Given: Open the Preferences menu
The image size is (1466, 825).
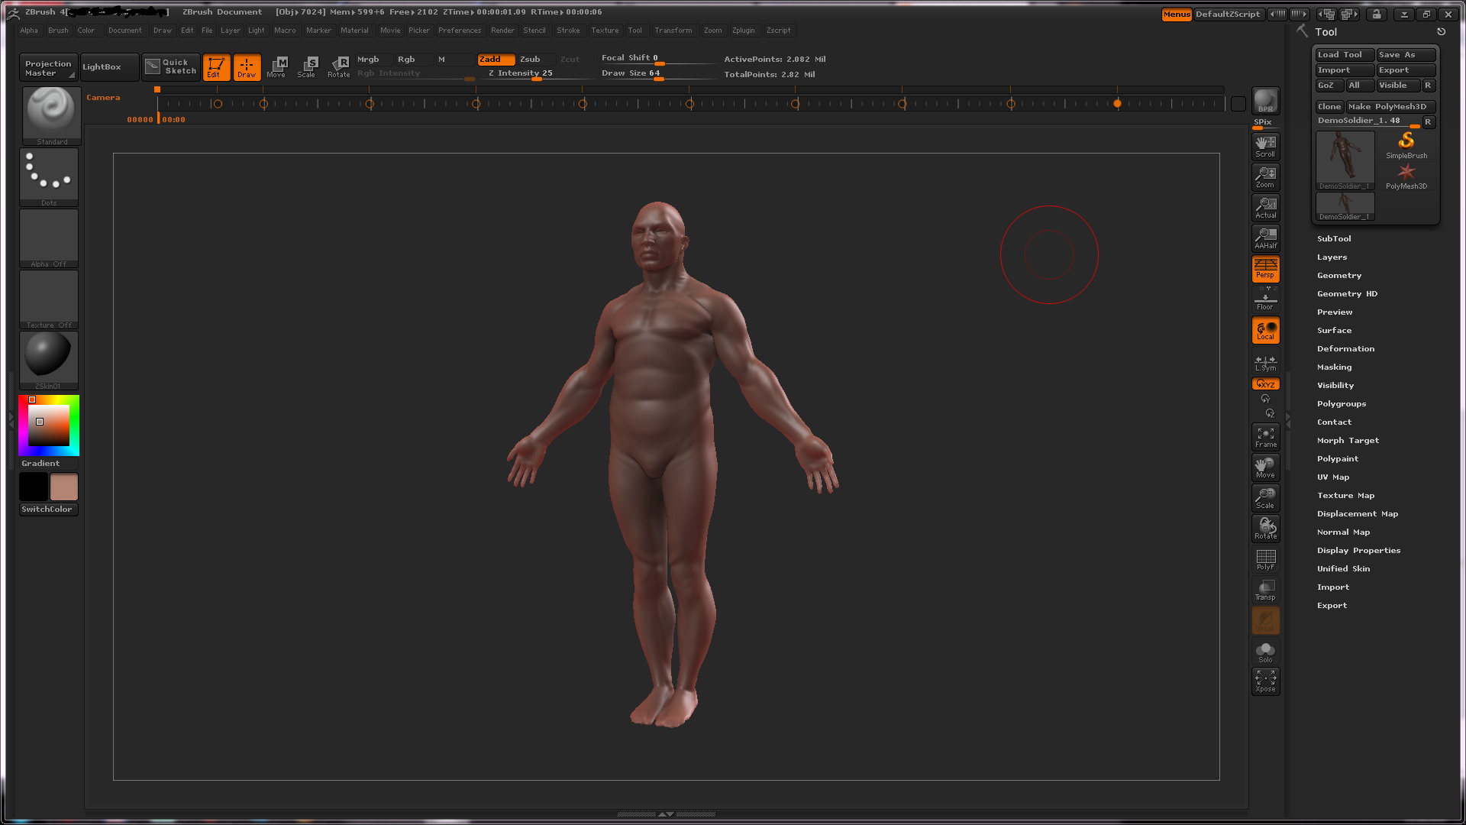Looking at the screenshot, I should click(459, 31).
